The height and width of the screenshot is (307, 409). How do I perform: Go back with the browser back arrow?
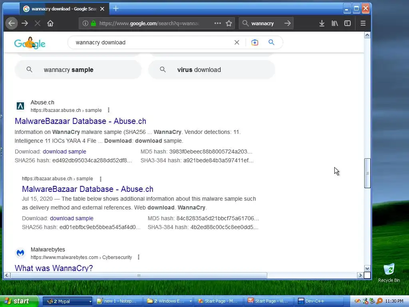pos(12,23)
